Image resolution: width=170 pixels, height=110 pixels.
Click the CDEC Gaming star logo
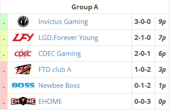click(x=23, y=53)
